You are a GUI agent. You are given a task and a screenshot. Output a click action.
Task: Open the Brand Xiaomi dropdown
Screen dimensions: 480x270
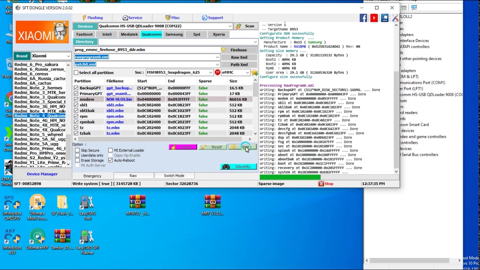coord(68,56)
